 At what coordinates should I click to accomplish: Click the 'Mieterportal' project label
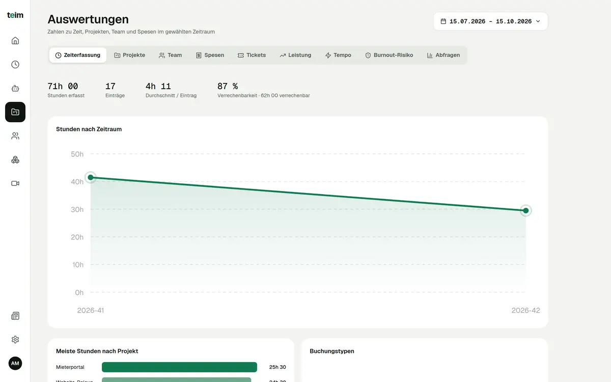tap(70, 367)
